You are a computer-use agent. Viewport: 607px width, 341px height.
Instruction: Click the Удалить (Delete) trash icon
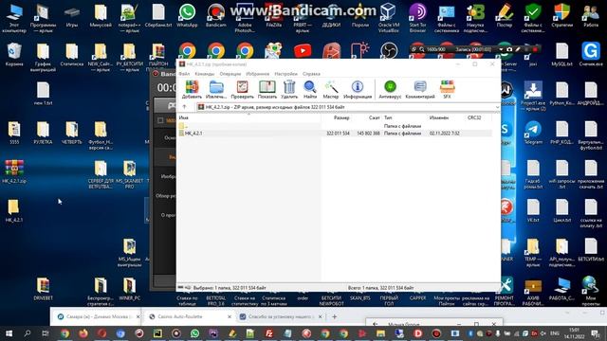[289, 90]
